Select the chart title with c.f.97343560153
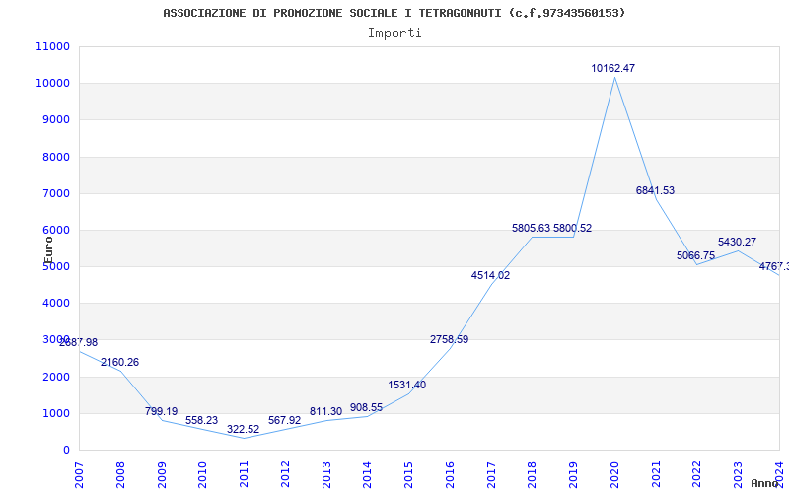 pos(394,13)
